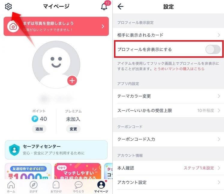Expand 相手に表示されるカード chevron
The height and width of the screenshot is (194, 224).
tap(219, 35)
